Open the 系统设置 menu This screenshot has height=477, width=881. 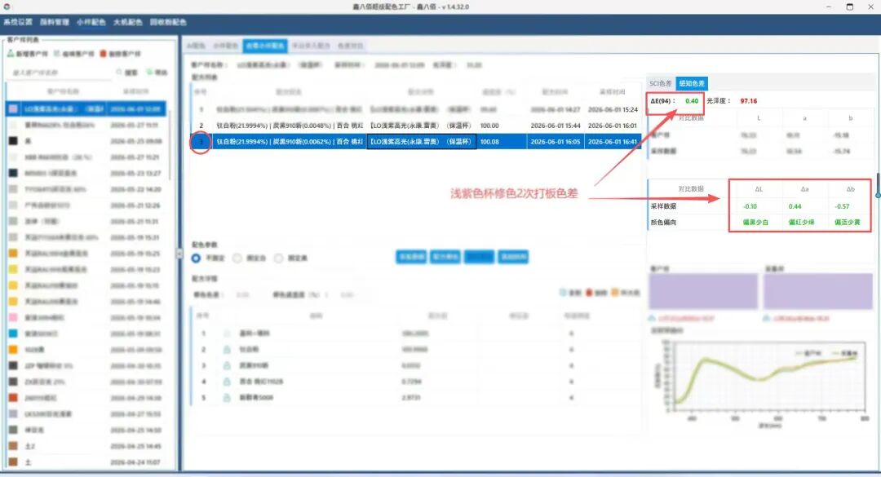point(18,22)
